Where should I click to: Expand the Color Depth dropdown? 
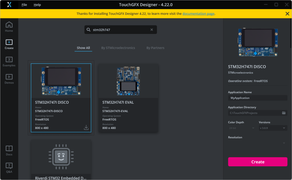coord(241,128)
